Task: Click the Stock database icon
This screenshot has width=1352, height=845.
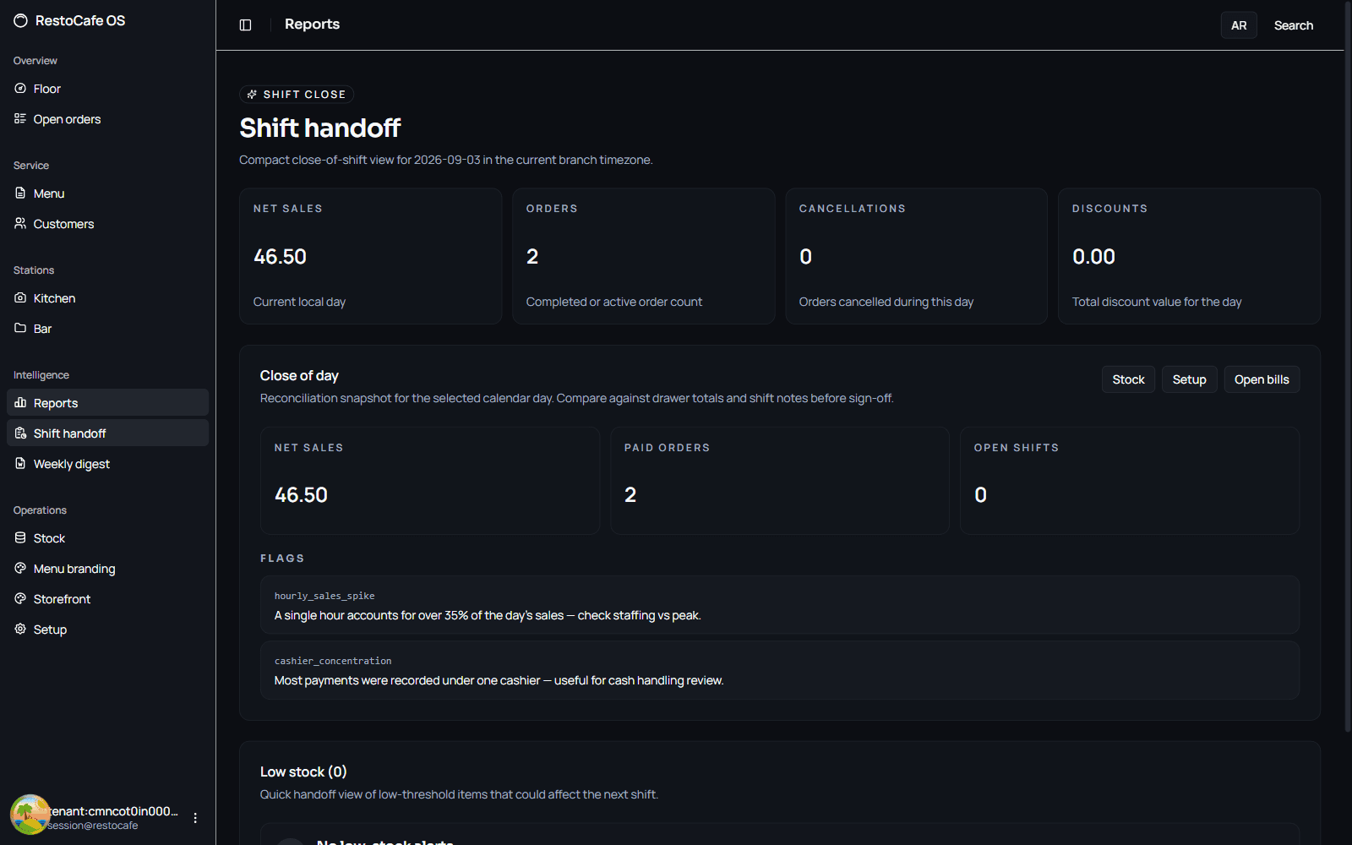Action: click(20, 537)
